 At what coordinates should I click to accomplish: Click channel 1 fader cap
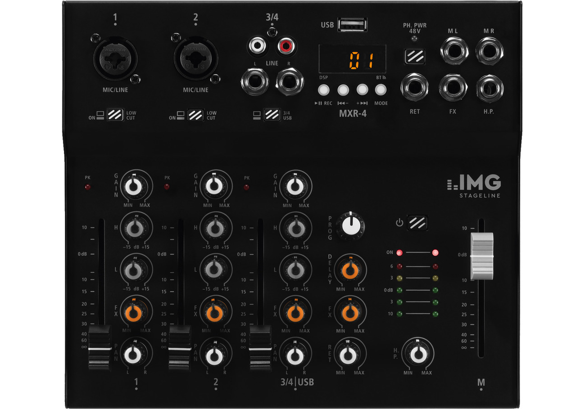(100, 347)
